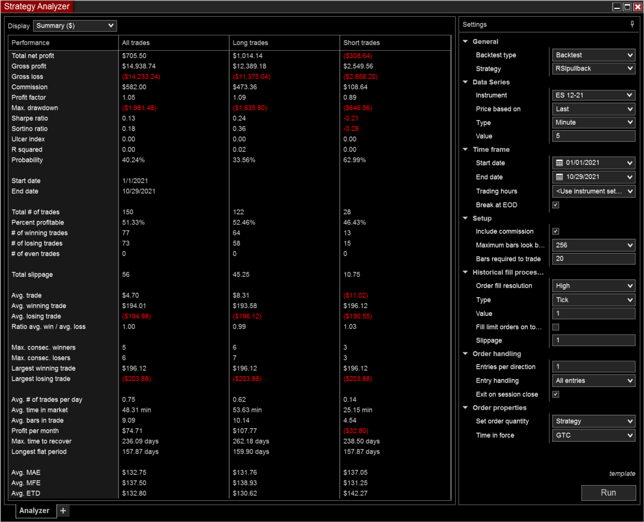Click the Max. drawdown row label

[35, 108]
